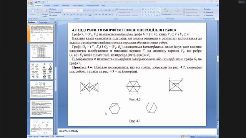
Task: Click the Заметки к слайду notes field
Action: pyautogui.click(x=137, y=131)
